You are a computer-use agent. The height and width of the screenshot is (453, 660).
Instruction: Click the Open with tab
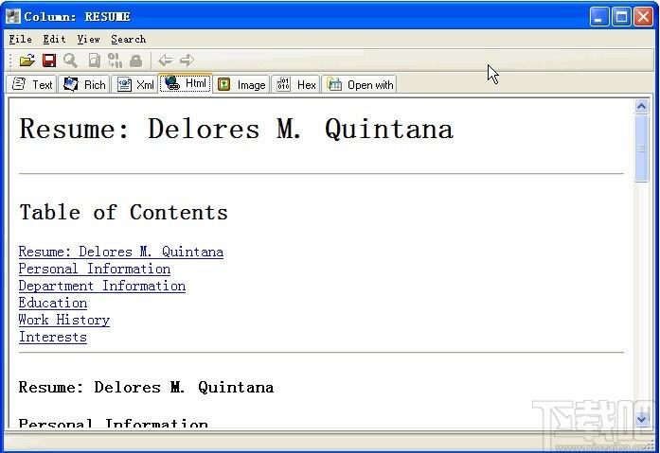360,84
